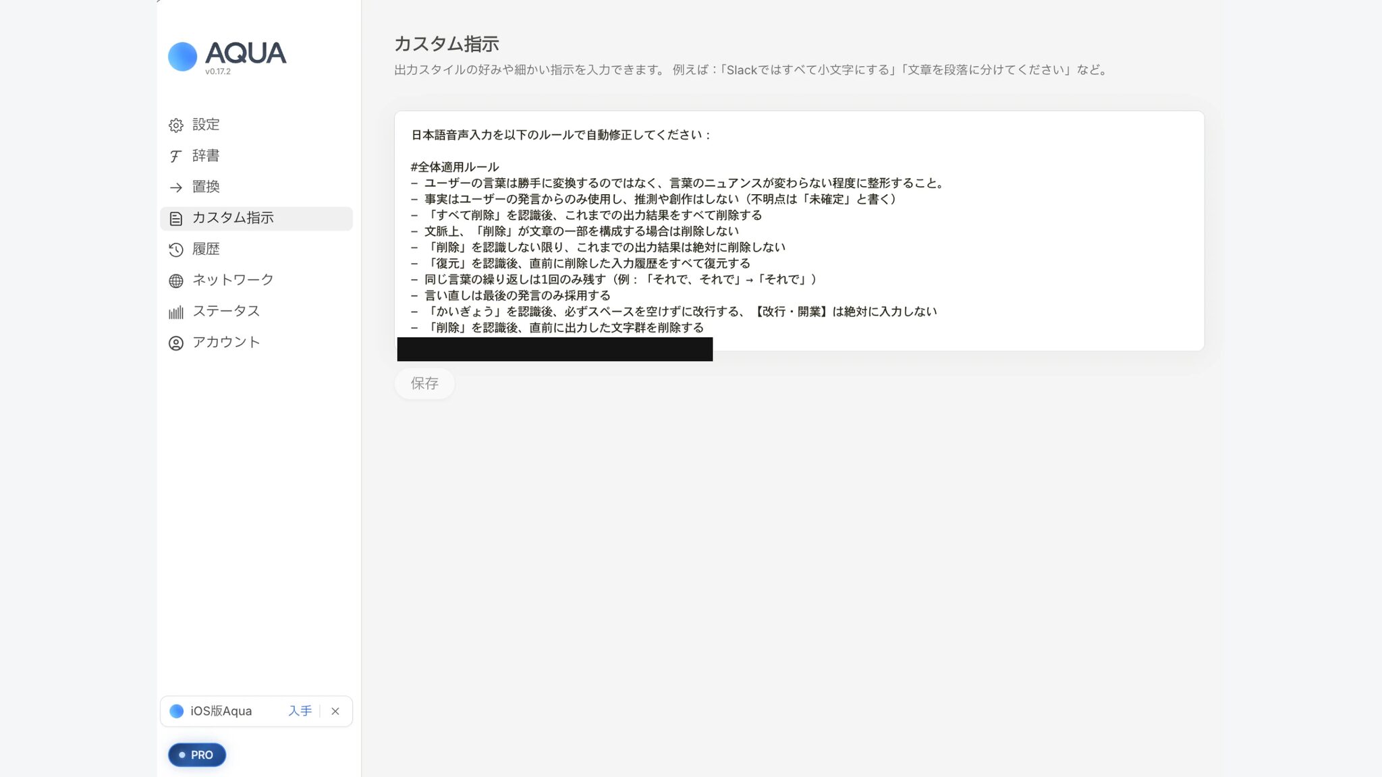Click the line 直前に出力した文字群を削除する
The height and width of the screenshot is (777, 1382).
557,328
